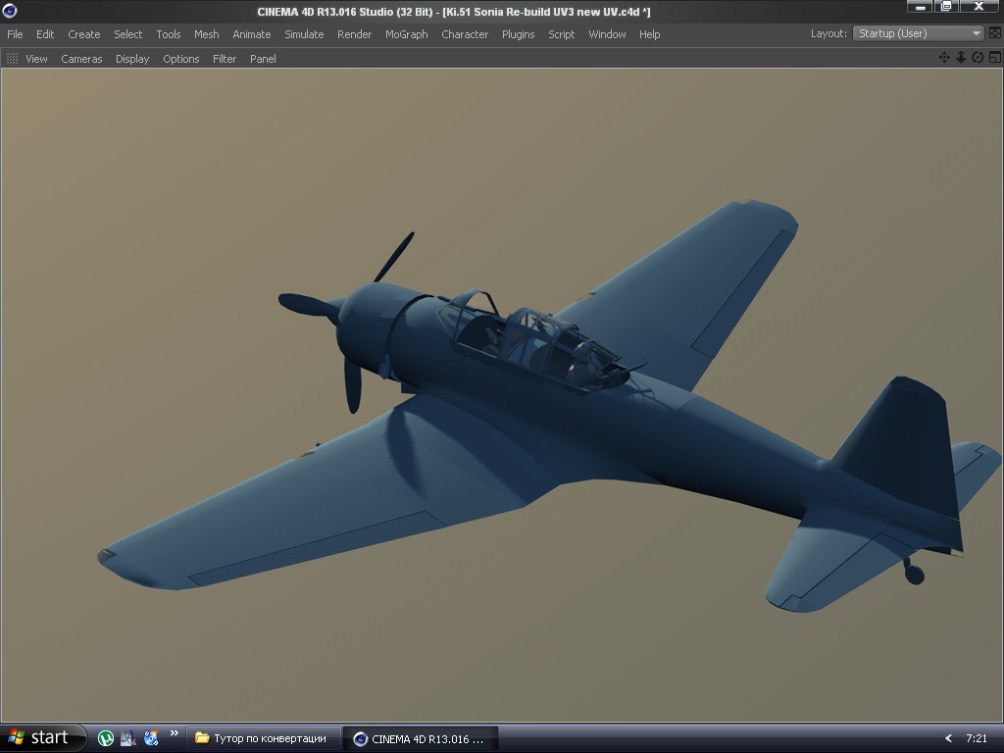Expand hidden system tray icons arrow
The image size is (1004, 753).
[x=948, y=738]
